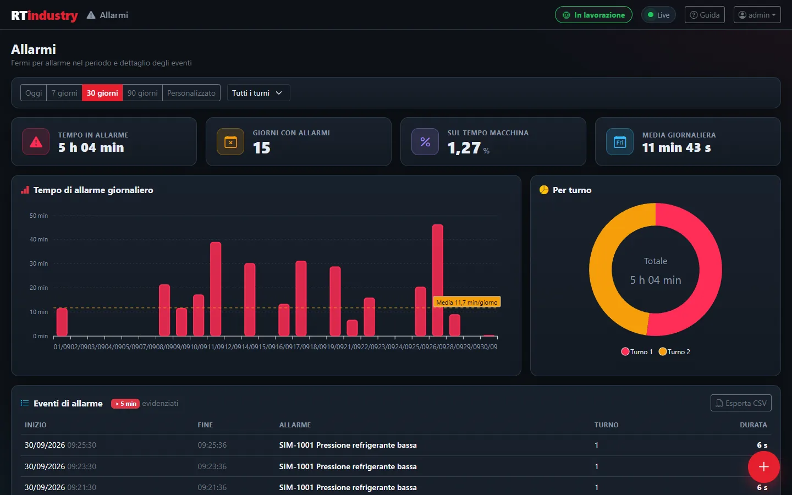
Task: Click the bar chart icon beside Tempo di allarme giornaliero
Action: (x=25, y=190)
